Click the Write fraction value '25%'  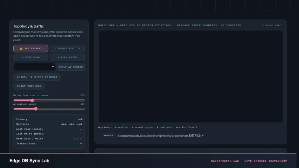click(82, 95)
